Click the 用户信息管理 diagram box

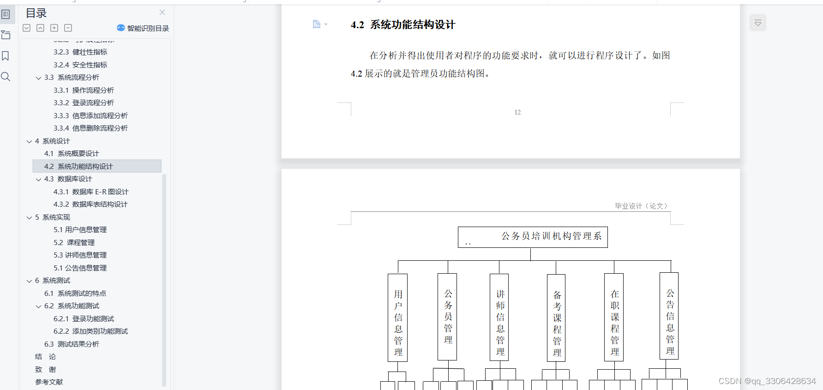pos(398,318)
